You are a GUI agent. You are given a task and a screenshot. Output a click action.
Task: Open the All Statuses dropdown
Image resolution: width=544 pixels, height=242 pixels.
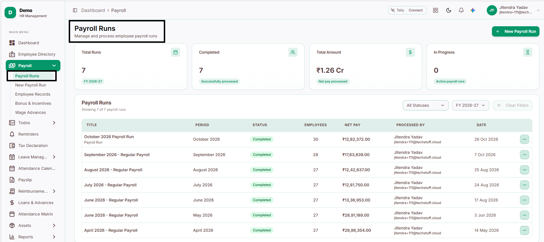[x=425, y=105]
